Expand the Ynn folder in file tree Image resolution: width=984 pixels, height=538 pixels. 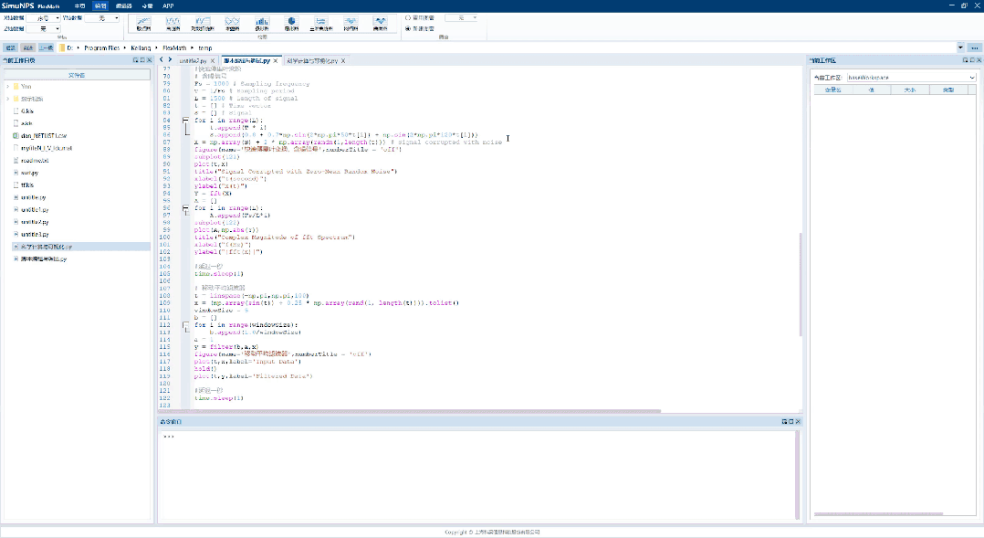click(8, 86)
